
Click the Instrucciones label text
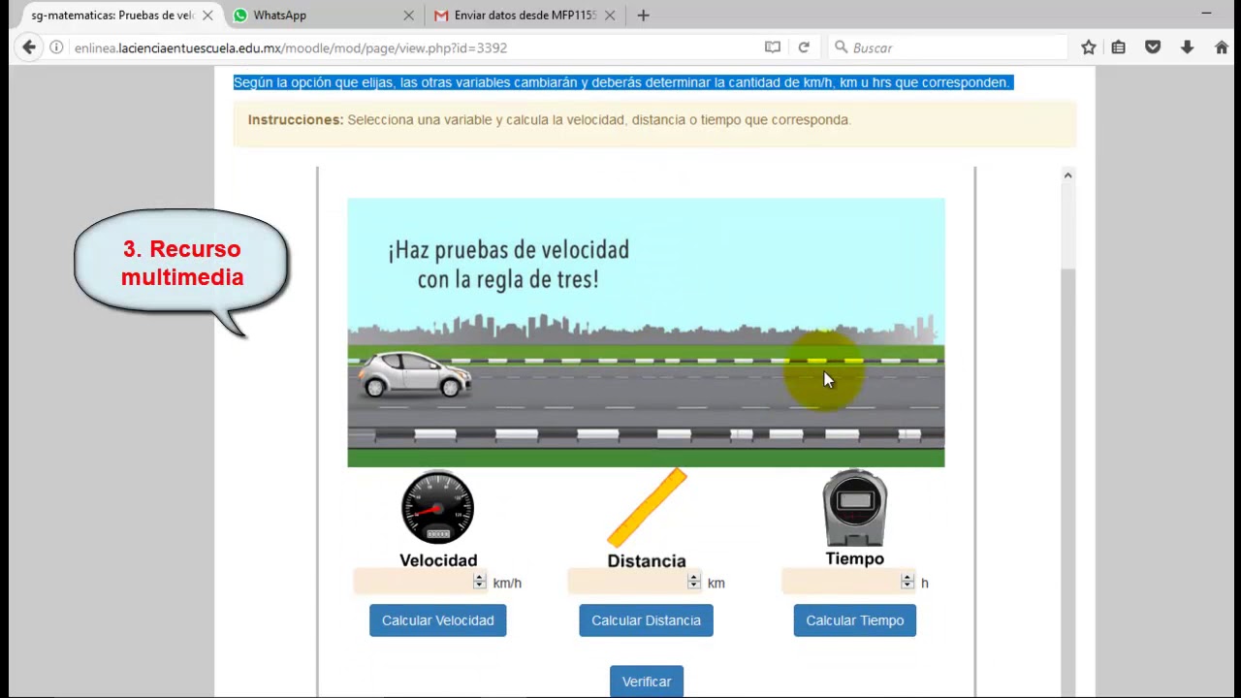(296, 120)
